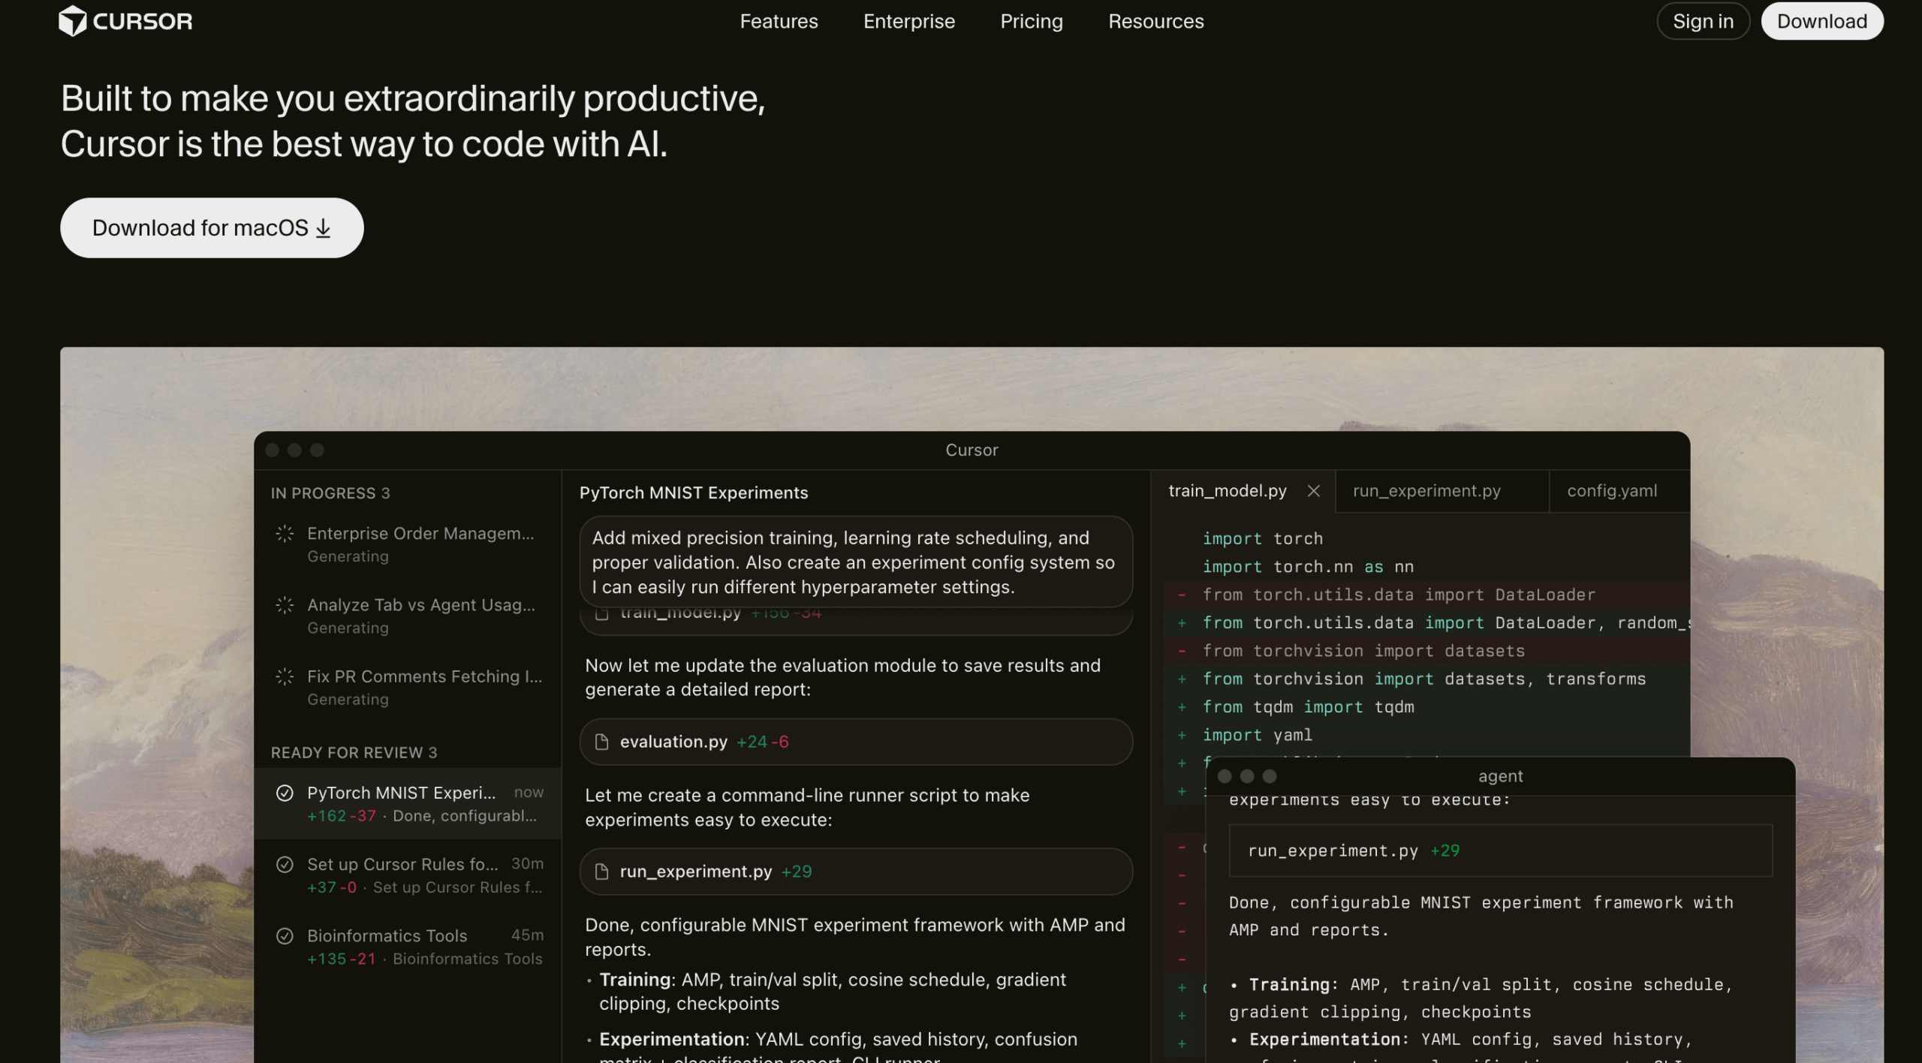This screenshot has width=1922, height=1063.
Task: Switch to the config.yaml tab
Action: click(1611, 491)
